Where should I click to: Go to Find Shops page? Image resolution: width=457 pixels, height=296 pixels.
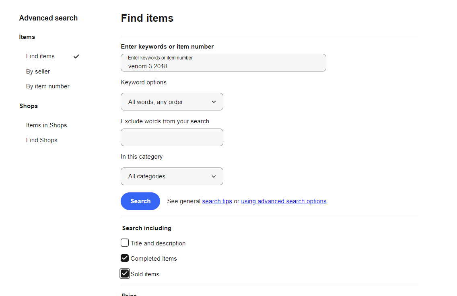coord(42,140)
